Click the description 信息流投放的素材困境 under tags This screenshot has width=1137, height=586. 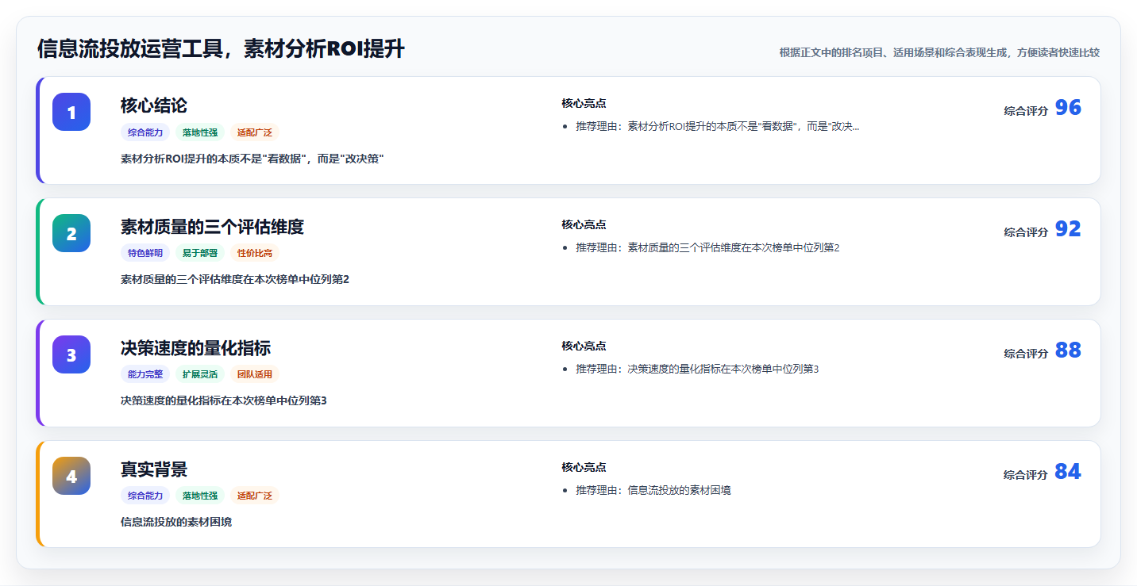click(x=176, y=522)
